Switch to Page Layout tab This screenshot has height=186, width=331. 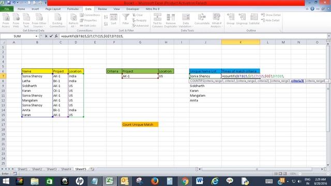[53, 9]
